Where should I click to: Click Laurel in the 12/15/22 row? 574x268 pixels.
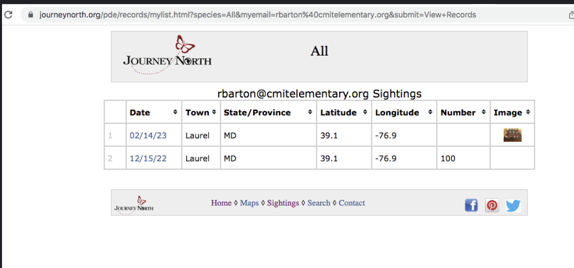coord(197,158)
